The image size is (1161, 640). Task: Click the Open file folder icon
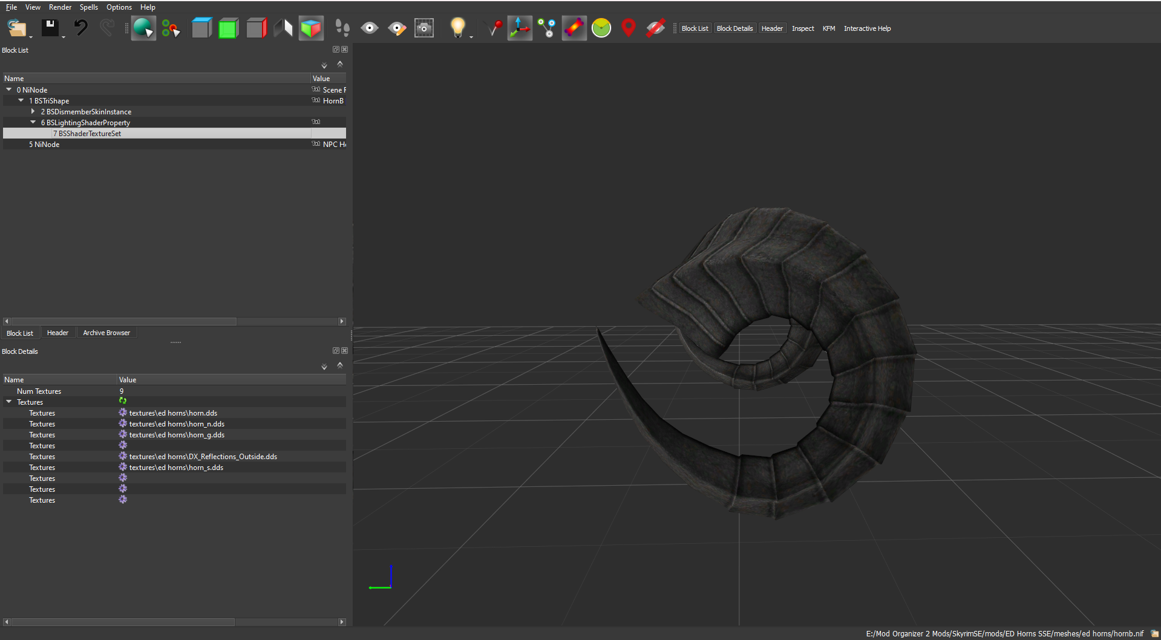pos(16,28)
